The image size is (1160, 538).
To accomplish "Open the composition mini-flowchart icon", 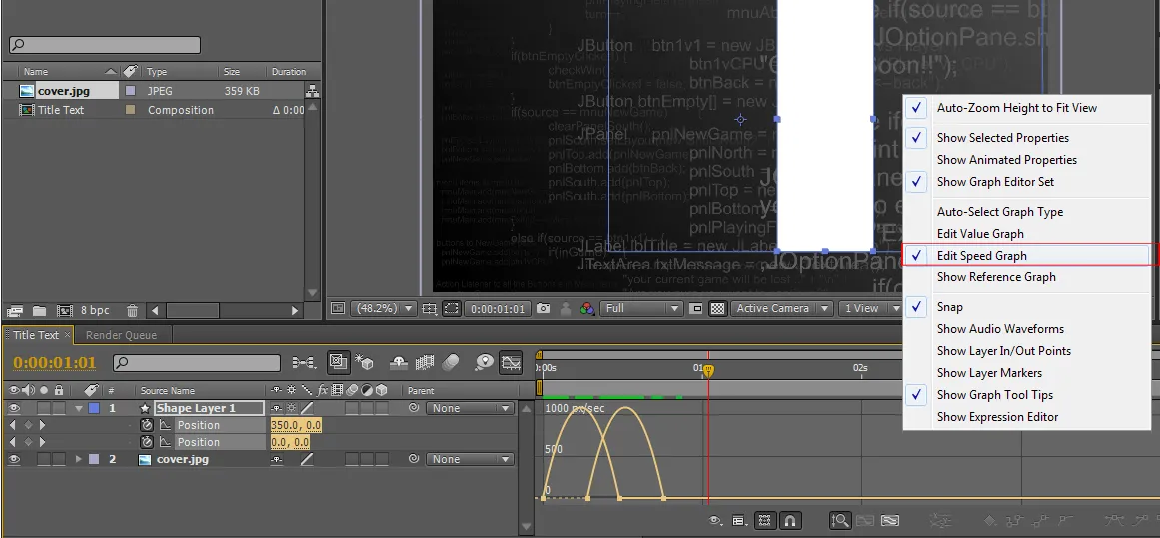I will pos(304,362).
